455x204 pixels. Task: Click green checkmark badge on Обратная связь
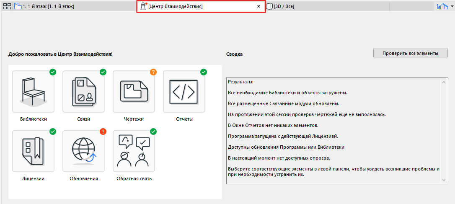153,132
